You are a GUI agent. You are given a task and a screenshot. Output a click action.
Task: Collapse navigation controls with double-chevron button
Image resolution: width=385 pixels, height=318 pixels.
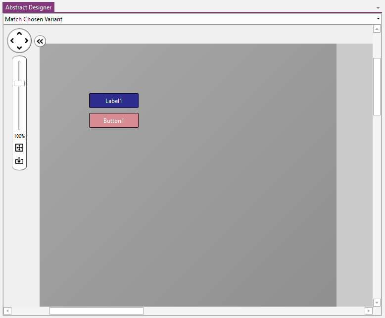[x=40, y=41]
